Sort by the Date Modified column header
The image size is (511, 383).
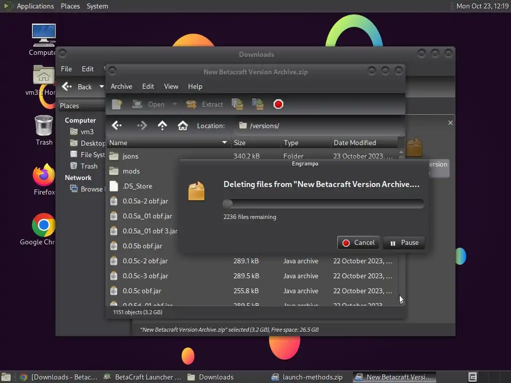pyautogui.click(x=364, y=143)
